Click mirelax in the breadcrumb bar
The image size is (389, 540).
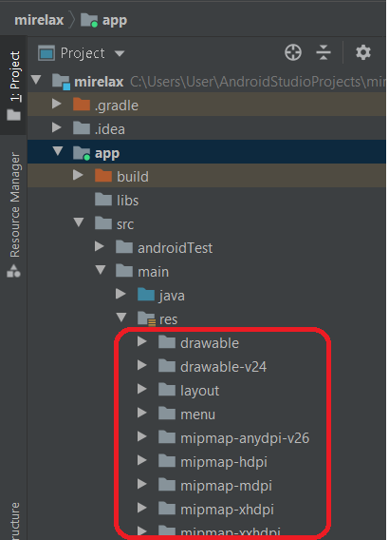[x=39, y=20]
